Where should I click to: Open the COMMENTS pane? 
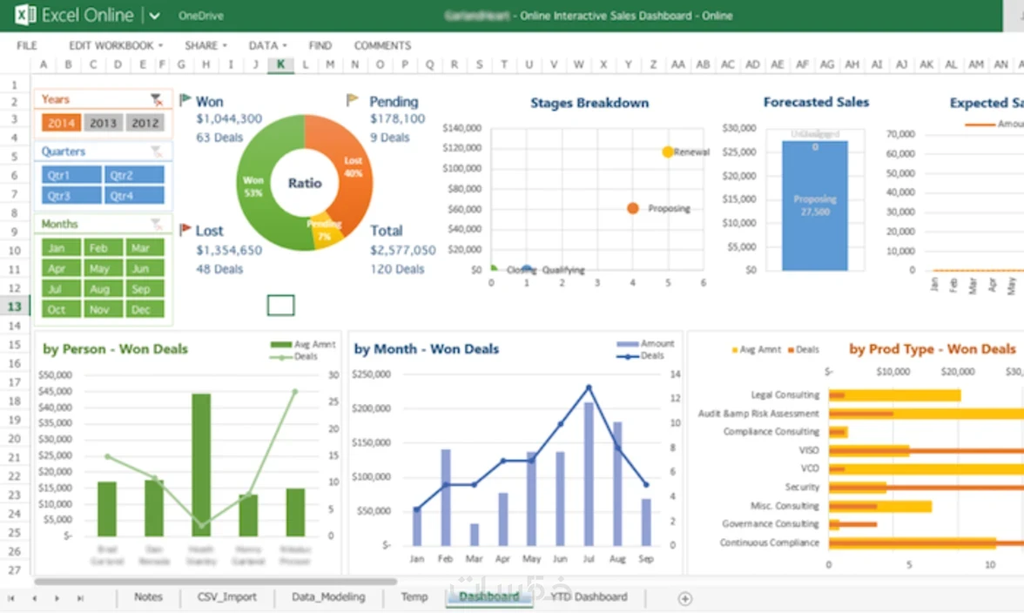click(x=383, y=45)
